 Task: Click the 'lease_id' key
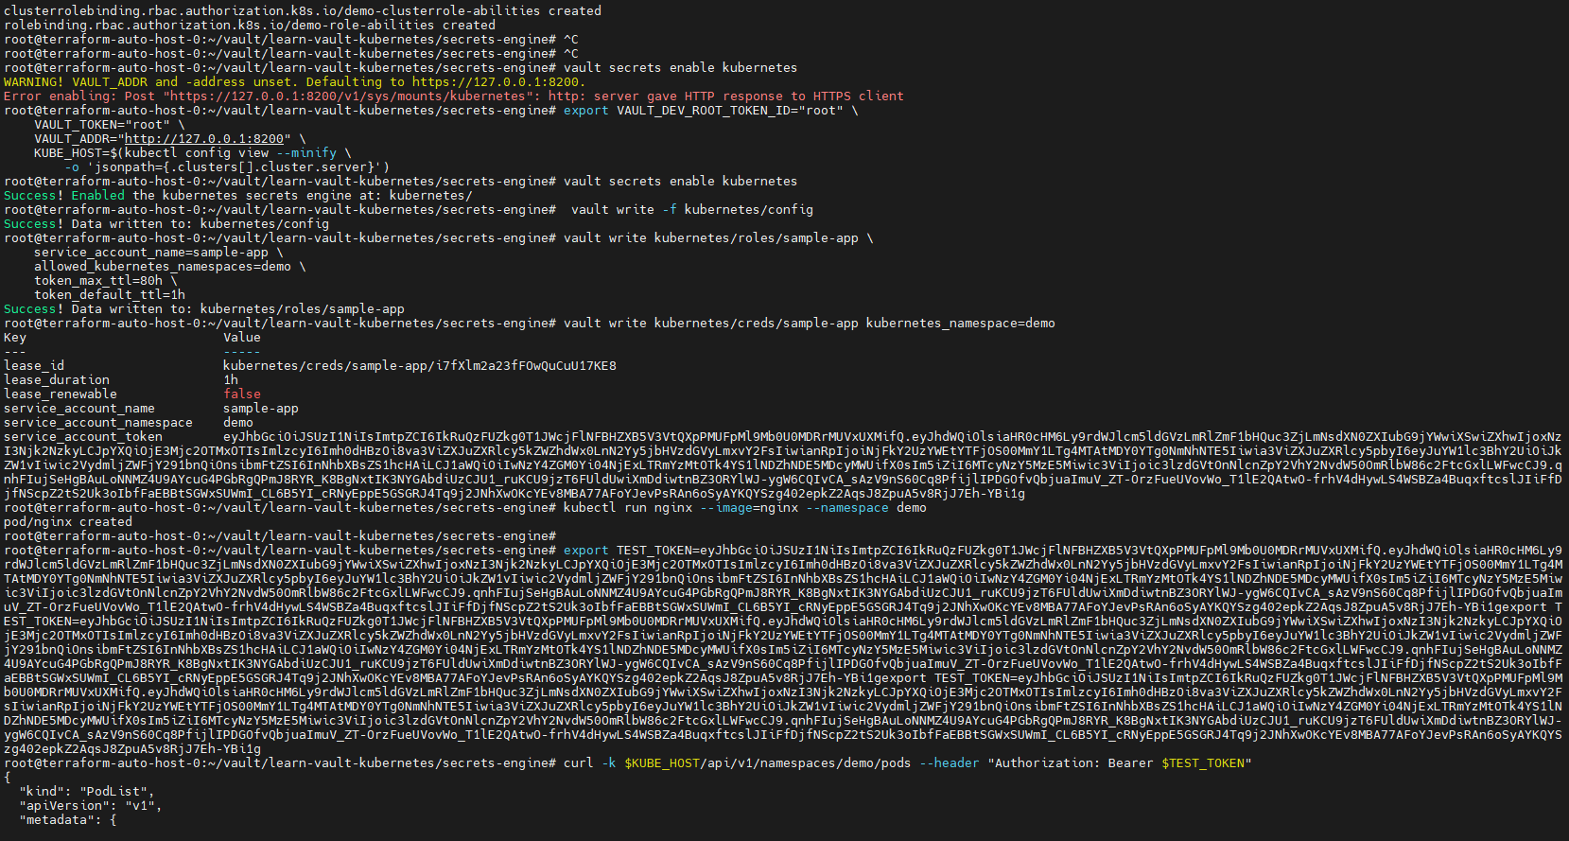tap(34, 365)
